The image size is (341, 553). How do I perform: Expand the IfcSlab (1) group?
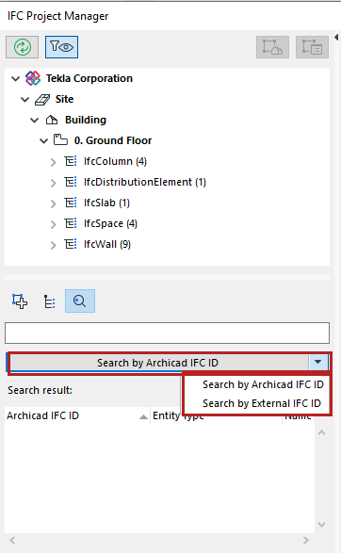[x=54, y=203]
